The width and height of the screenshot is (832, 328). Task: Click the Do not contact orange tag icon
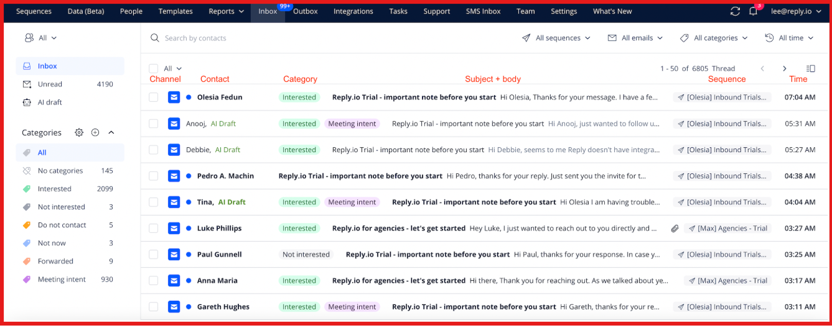(x=27, y=225)
